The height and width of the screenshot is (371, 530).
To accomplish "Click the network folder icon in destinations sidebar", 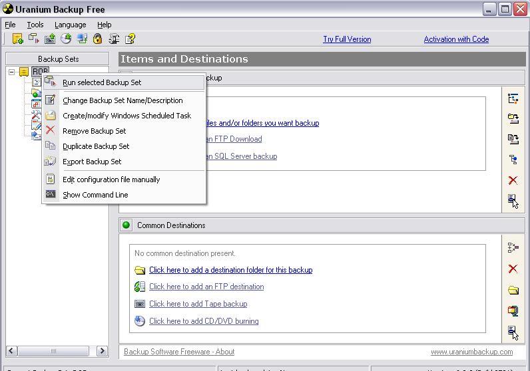I will pyautogui.click(x=513, y=310).
